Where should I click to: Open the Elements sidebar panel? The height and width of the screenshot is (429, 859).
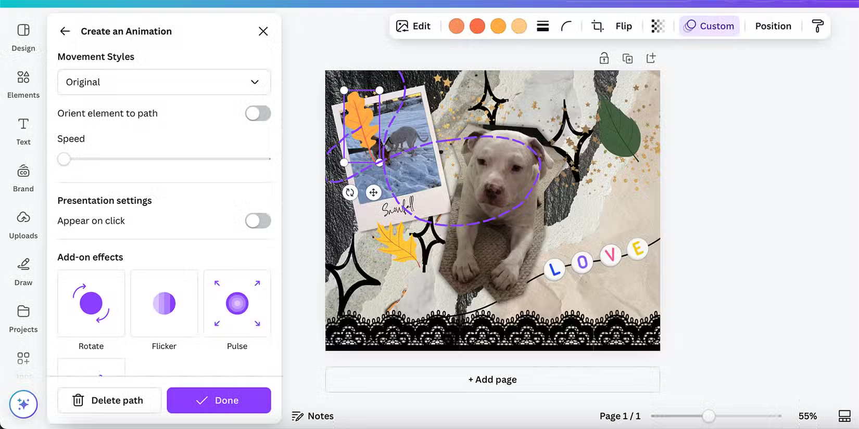tap(23, 84)
